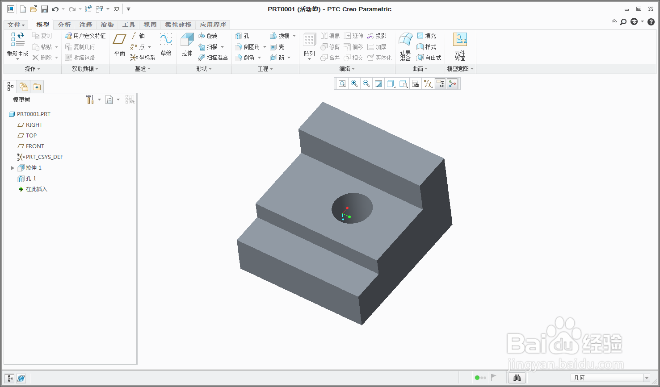Create a Coordinate System (坐标系)
The image size is (660, 387).
click(143, 58)
